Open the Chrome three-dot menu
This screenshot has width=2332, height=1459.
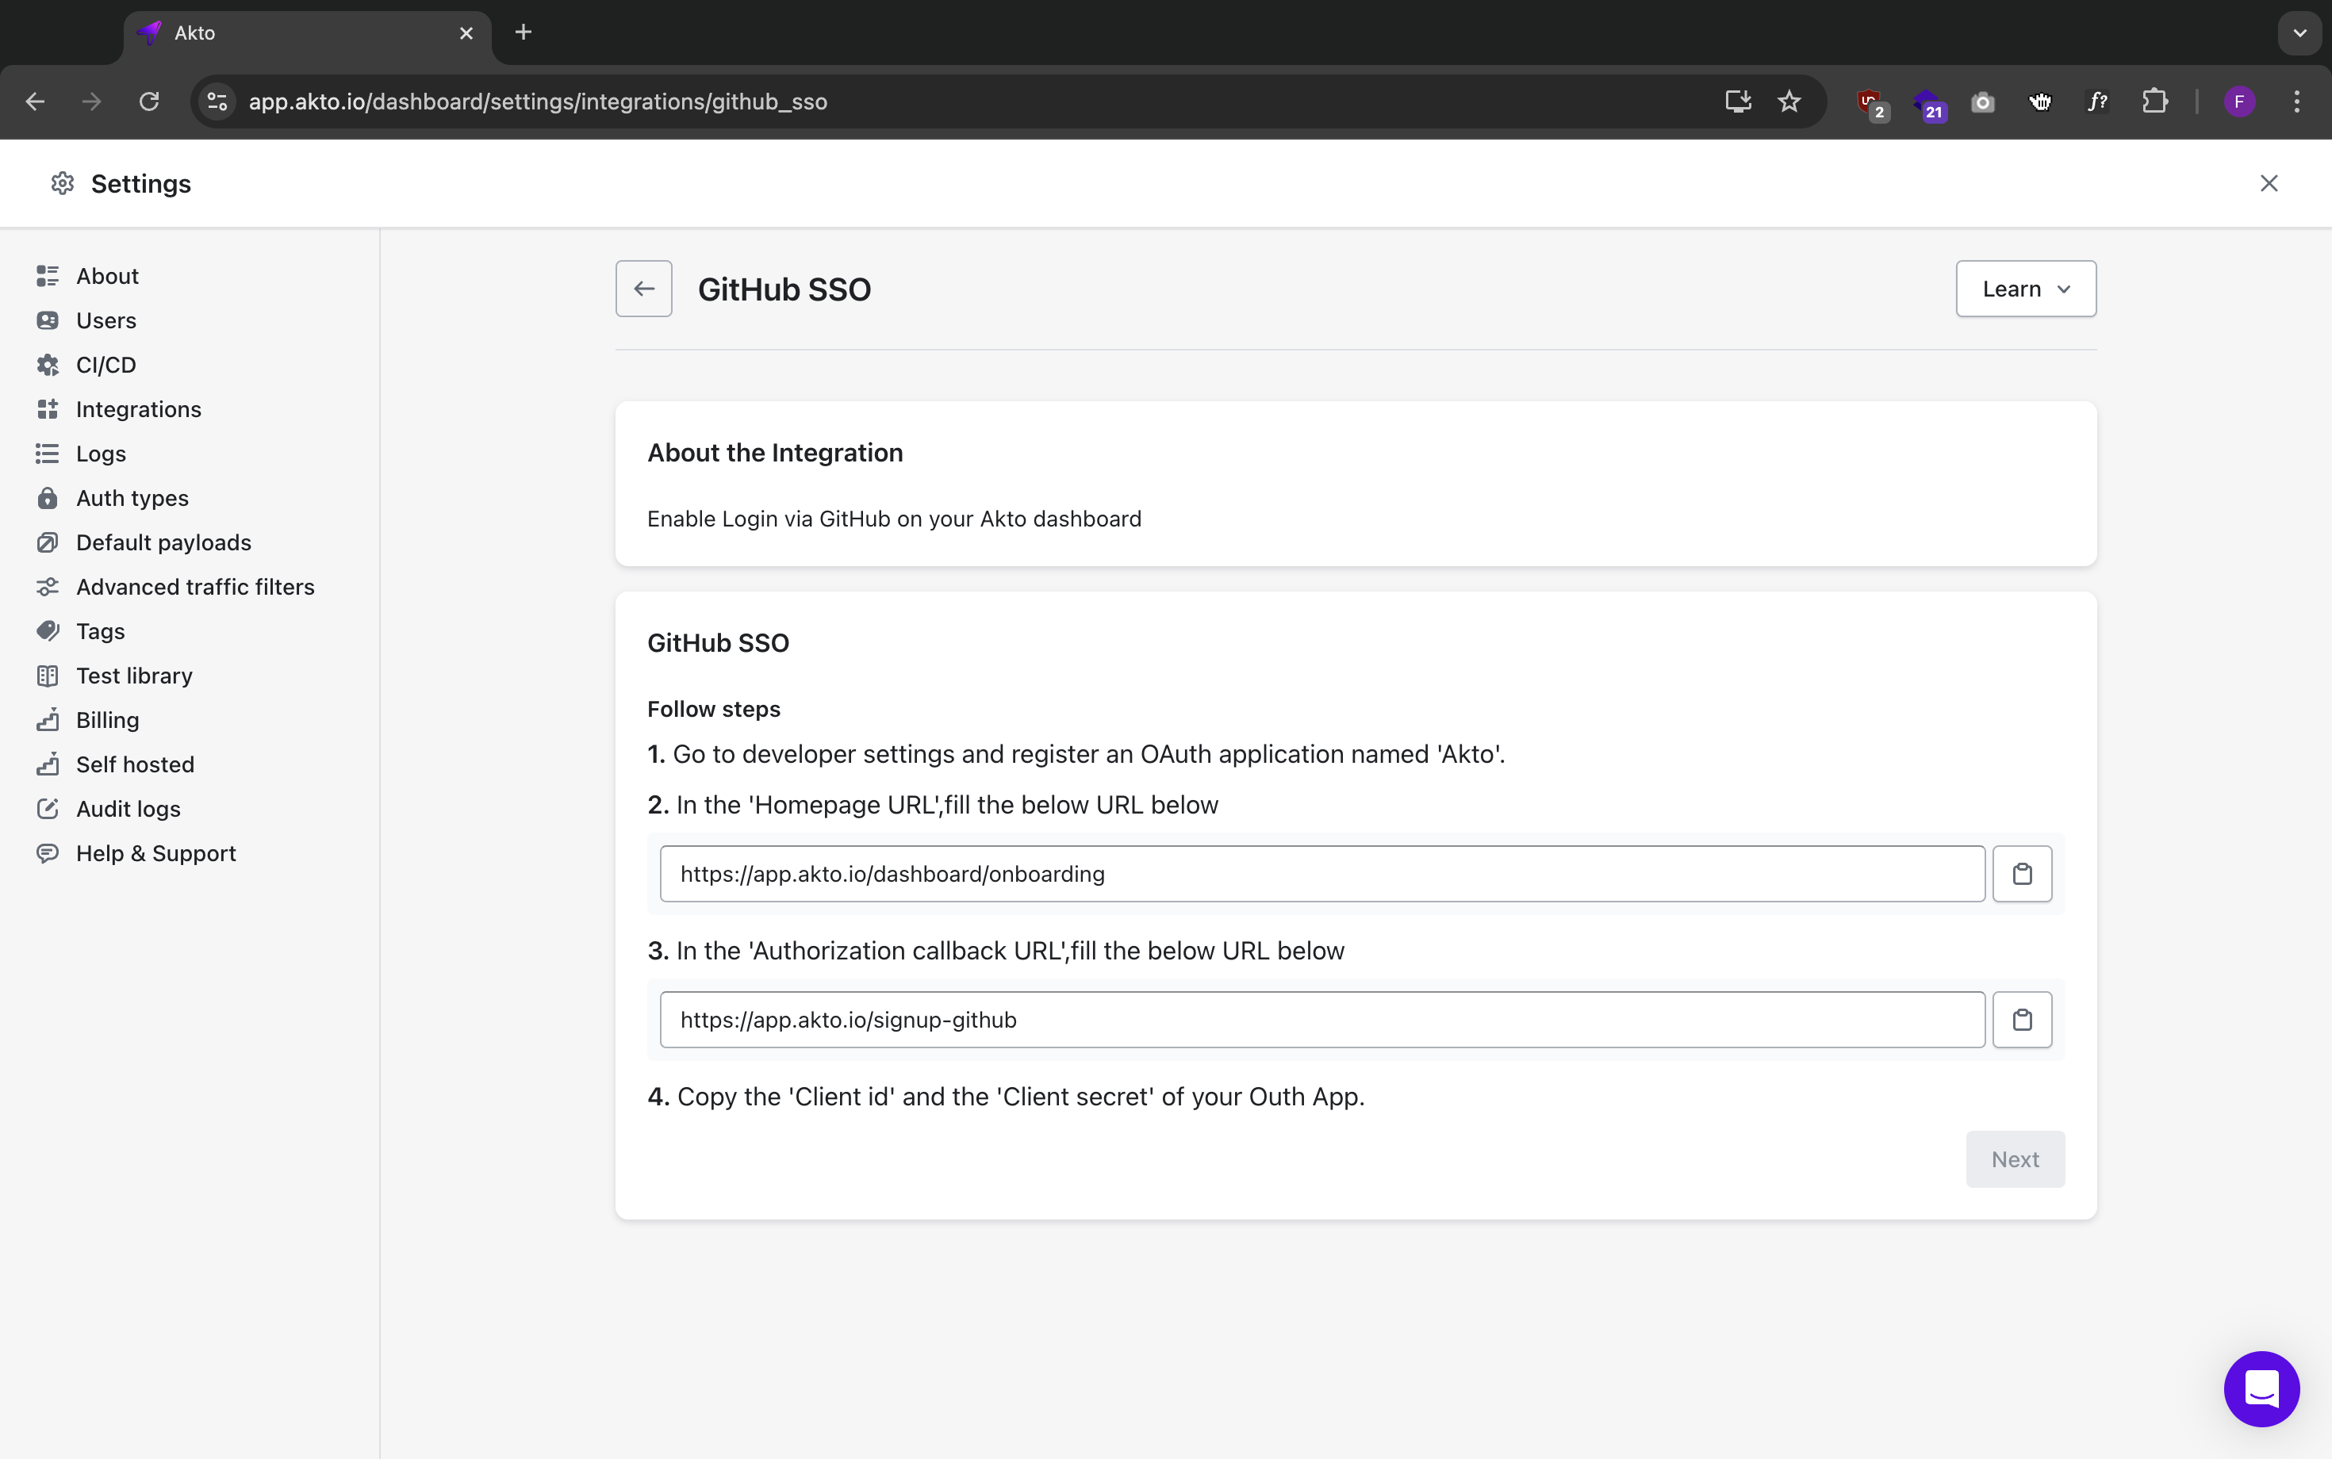pos(2296,101)
